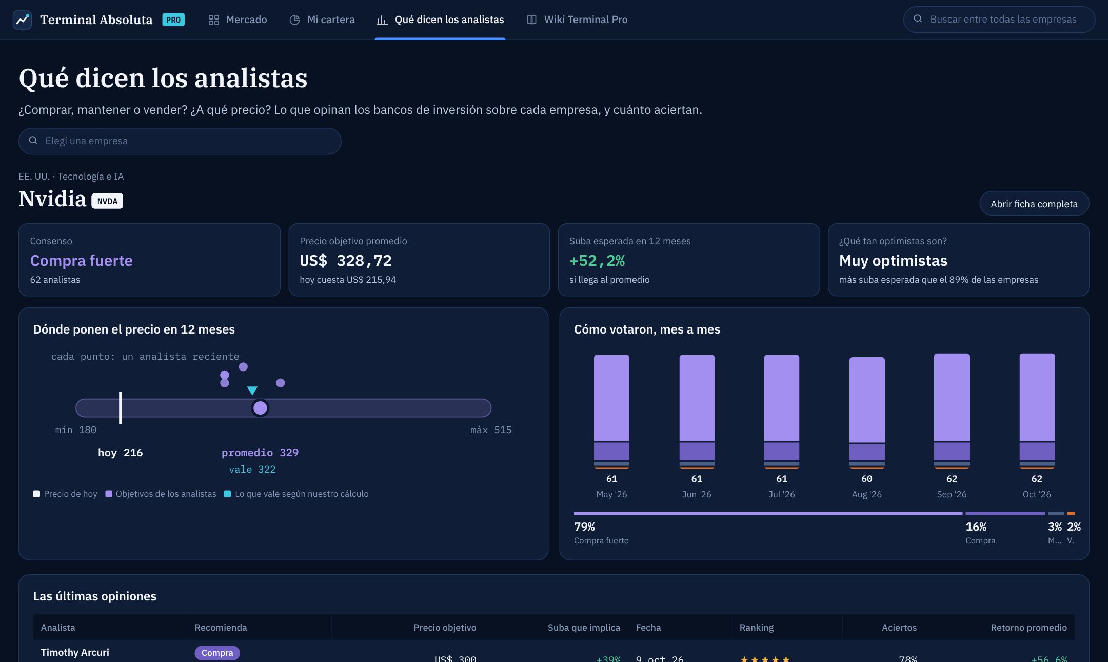Viewport: 1108px width, 662px height.
Task: Sort table by Precio objetivo column header
Action: click(x=445, y=627)
